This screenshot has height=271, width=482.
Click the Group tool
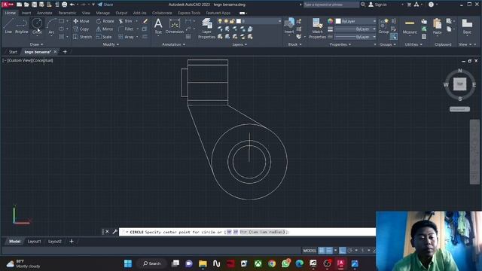point(383,26)
